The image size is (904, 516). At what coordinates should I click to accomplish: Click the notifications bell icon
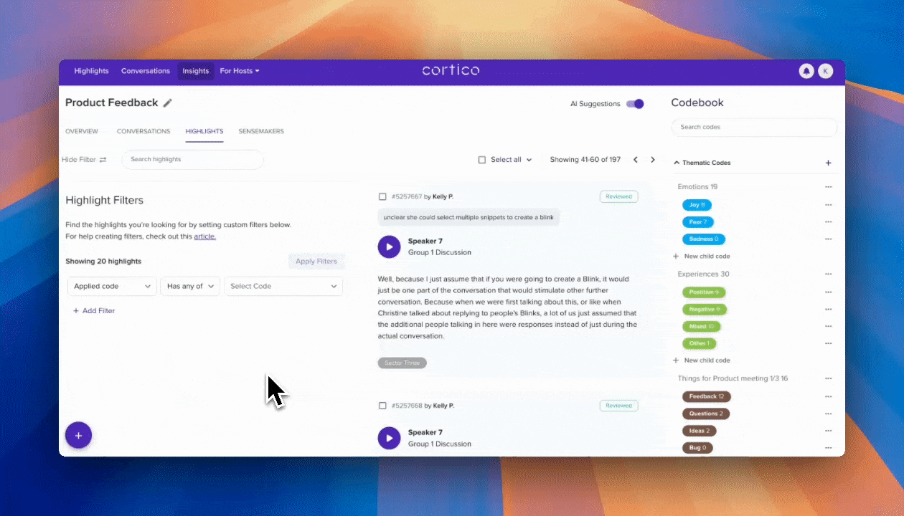806,71
